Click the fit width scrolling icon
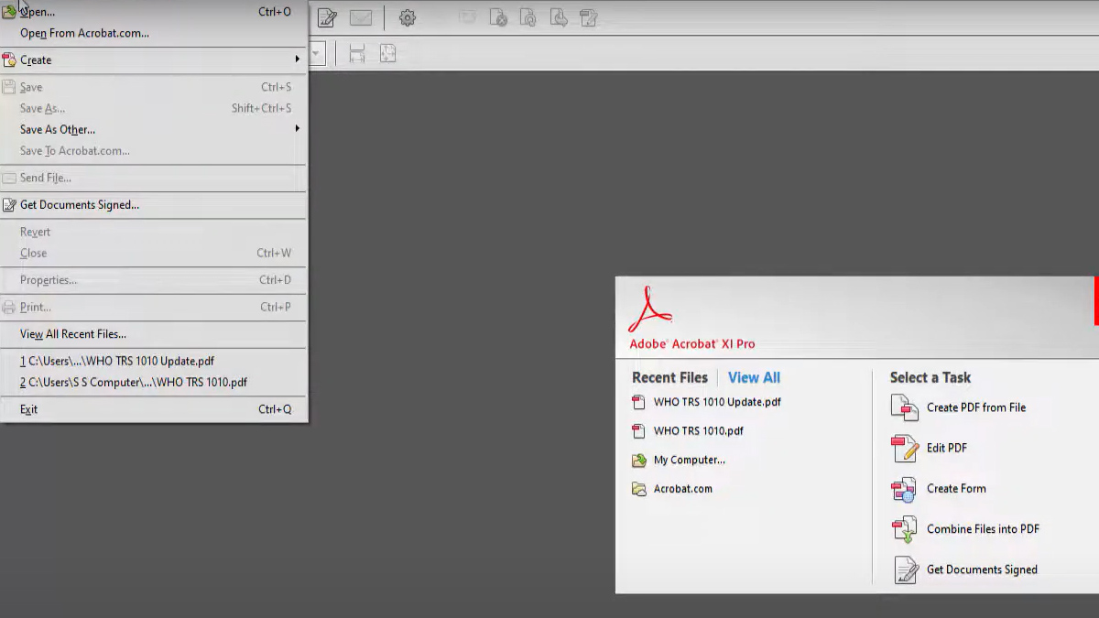The height and width of the screenshot is (618, 1099). [x=357, y=54]
